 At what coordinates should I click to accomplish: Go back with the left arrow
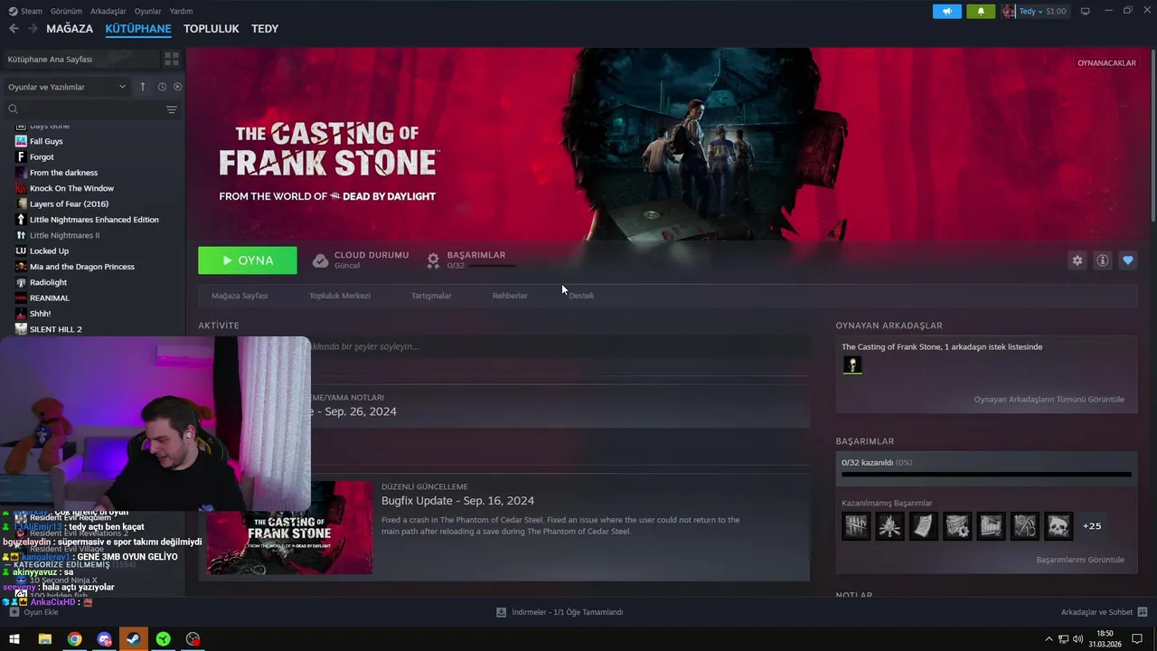[x=14, y=29]
